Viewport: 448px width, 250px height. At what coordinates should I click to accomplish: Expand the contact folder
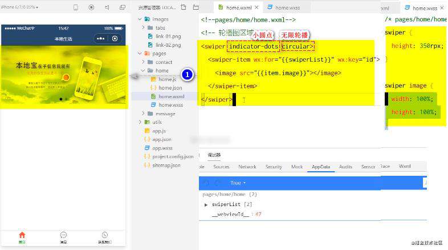coord(143,62)
